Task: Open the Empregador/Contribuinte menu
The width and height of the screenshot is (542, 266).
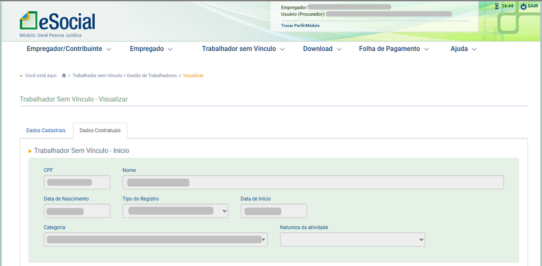Action: coord(69,49)
